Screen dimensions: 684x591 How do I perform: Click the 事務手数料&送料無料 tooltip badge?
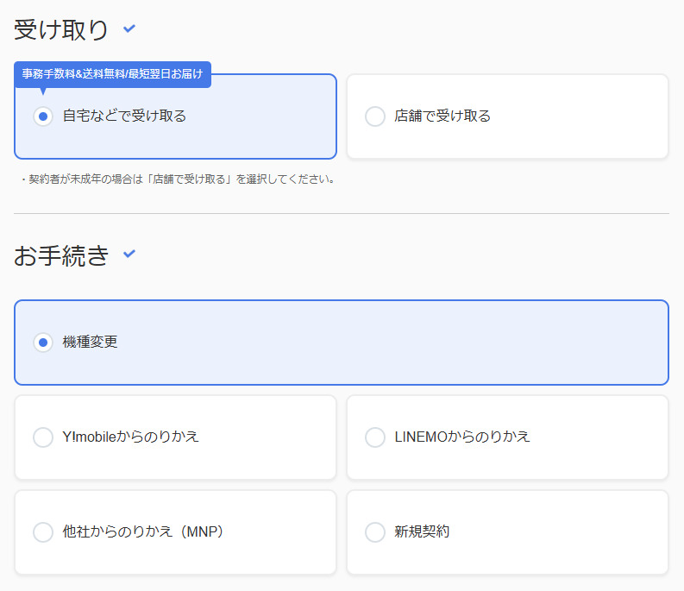click(112, 74)
